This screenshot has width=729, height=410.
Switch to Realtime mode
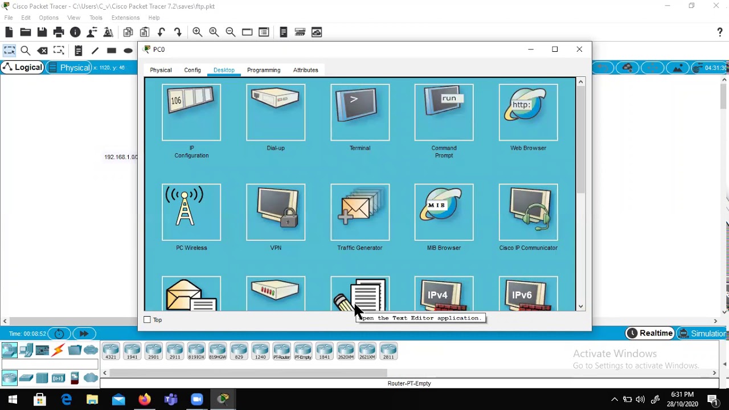(650, 333)
